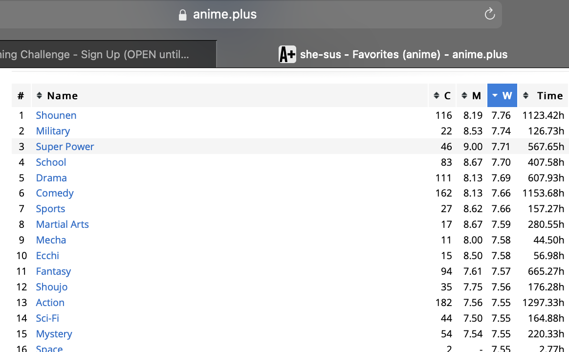This screenshot has width=569, height=352.
Task: Open the Shounen genre link
Action: [x=56, y=115]
